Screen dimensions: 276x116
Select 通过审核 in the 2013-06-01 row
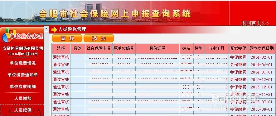click(61, 109)
